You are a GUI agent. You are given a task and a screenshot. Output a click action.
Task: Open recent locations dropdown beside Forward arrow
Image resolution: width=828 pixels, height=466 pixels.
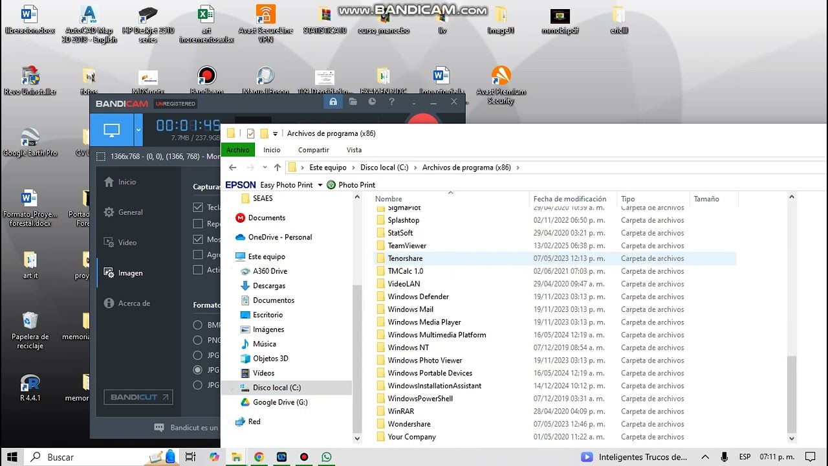pyautogui.click(x=265, y=168)
